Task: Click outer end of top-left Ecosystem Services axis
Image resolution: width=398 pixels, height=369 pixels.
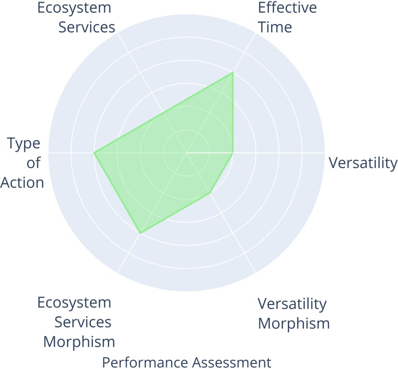Action: click(x=118, y=33)
